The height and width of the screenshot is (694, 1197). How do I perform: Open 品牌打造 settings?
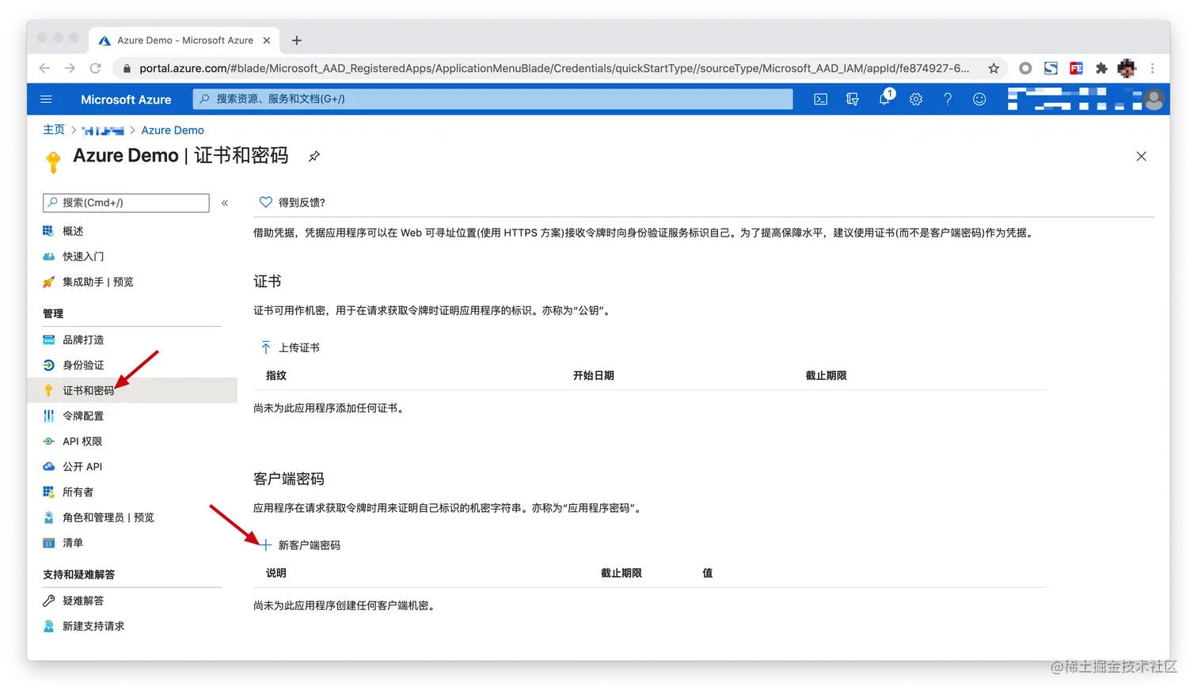(83, 339)
